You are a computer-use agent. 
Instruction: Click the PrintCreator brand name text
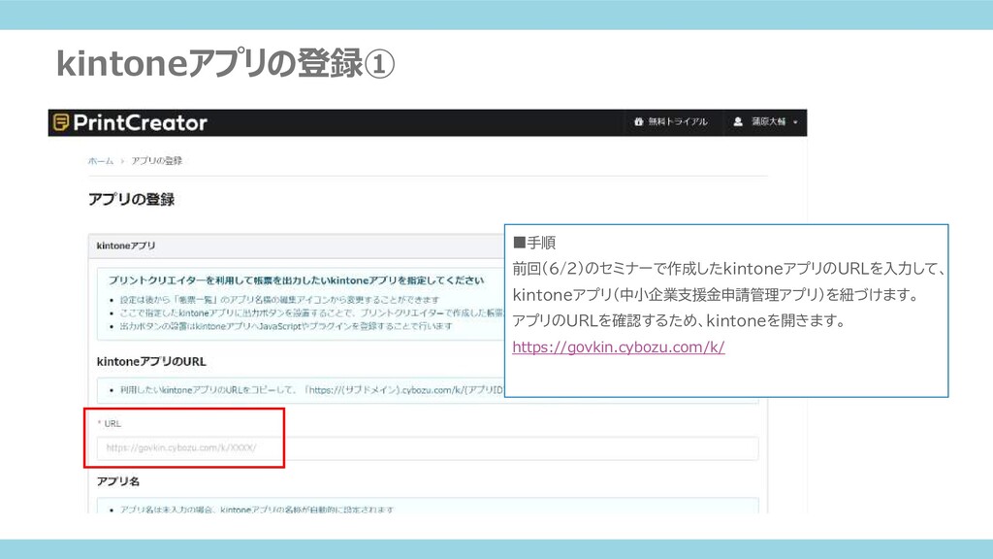[x=140, y=123]
